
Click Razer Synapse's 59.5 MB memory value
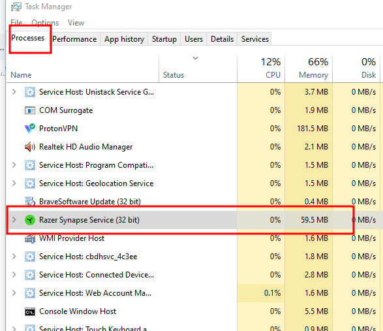point(314,220)
